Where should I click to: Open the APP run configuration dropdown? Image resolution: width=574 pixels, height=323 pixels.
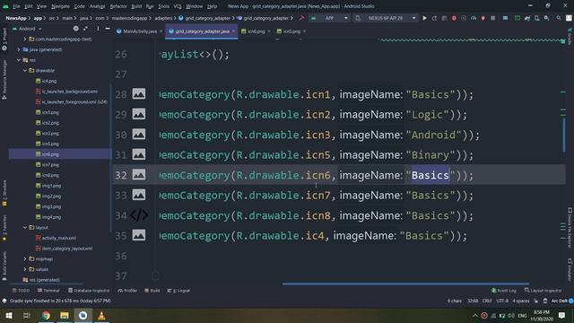point(329,18)
